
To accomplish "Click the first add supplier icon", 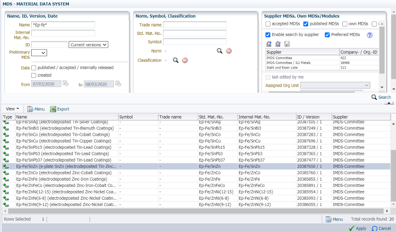I will [269, 44].
